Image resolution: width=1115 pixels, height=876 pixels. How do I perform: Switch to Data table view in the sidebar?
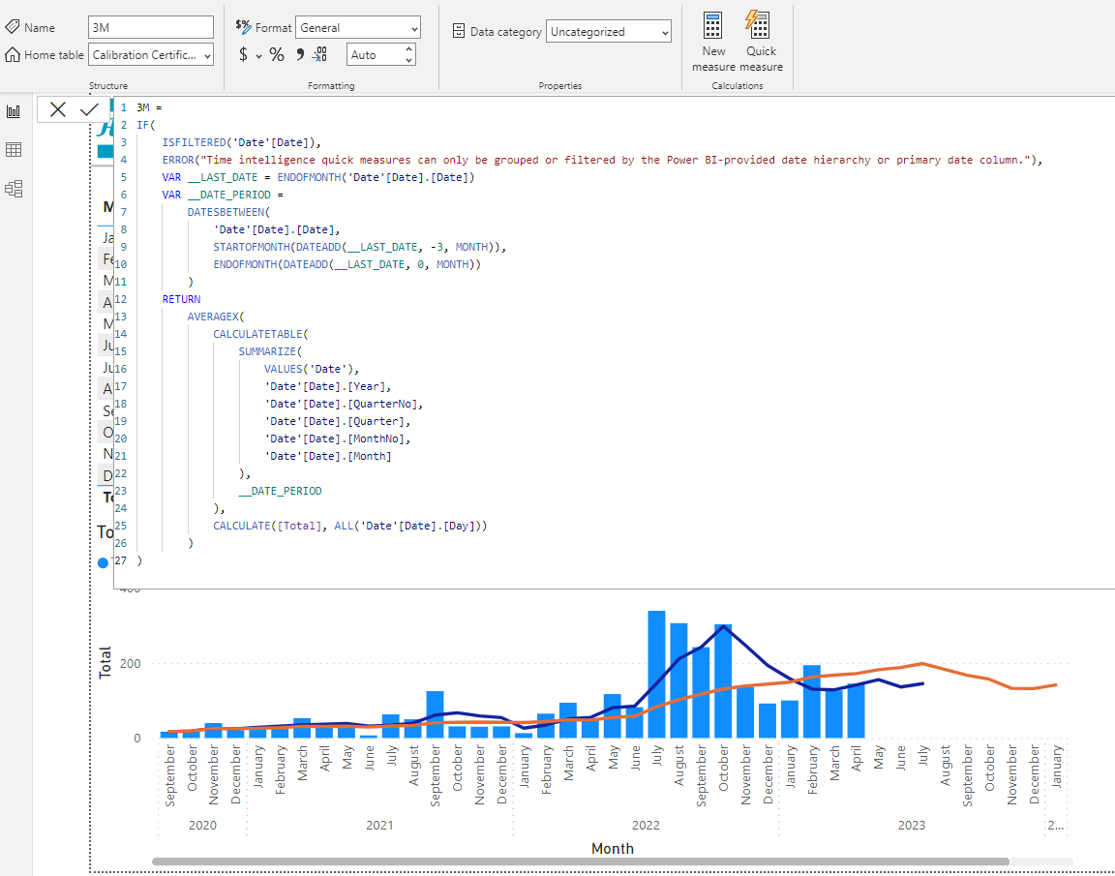pos(14,150)
